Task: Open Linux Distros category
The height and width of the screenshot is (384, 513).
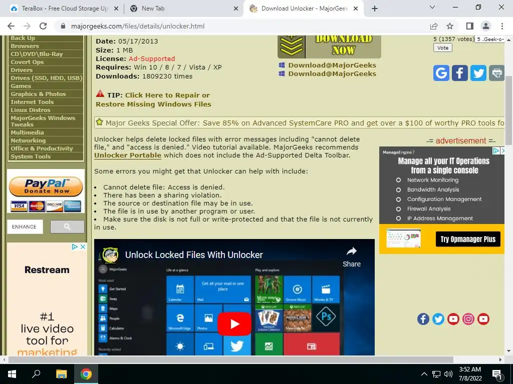Action: click(31, 110)
